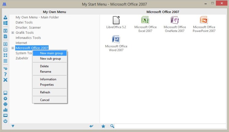This screenshot has width=229, height=132.
Task: Choose Delete in context menu
Action: [x=50, y=66]
